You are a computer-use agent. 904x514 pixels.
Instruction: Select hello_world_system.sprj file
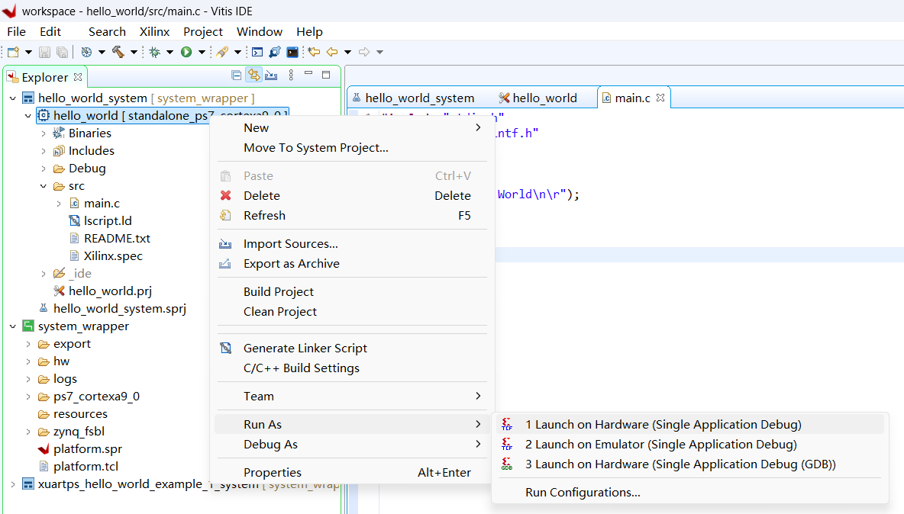[119, 309]
